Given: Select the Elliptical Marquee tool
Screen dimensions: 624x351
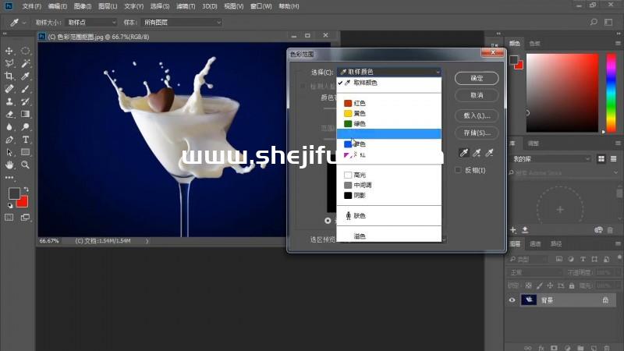Looking at the screenshot, I should click(25, 51).
